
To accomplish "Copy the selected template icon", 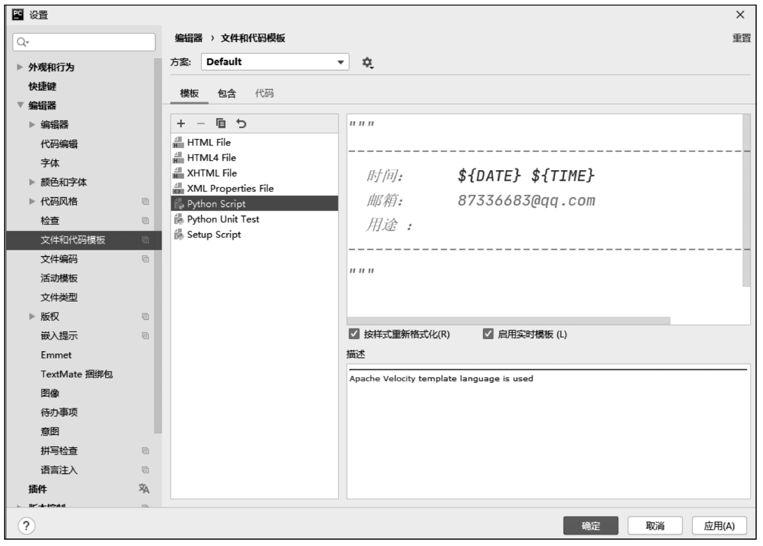I will point(221,123).
